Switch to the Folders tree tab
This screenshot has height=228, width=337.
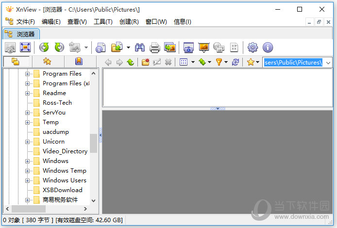(16, 62)
